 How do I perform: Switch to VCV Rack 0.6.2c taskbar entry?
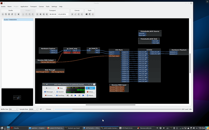[127, 128]
